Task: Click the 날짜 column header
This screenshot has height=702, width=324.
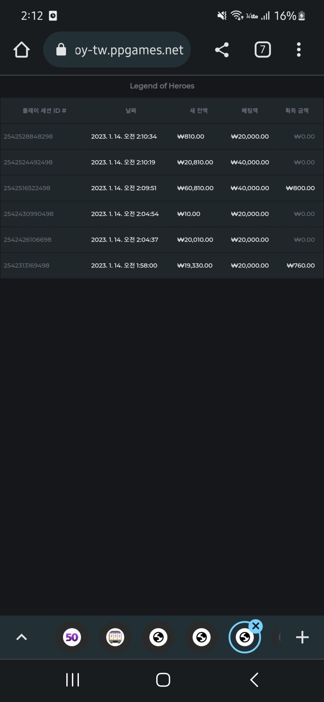Action: coord(131,111)
